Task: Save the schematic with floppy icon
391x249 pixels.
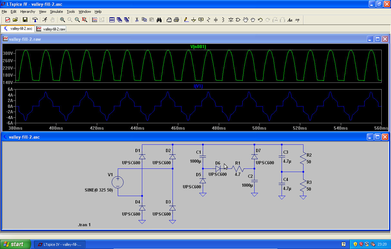Action: pos(25,20)
